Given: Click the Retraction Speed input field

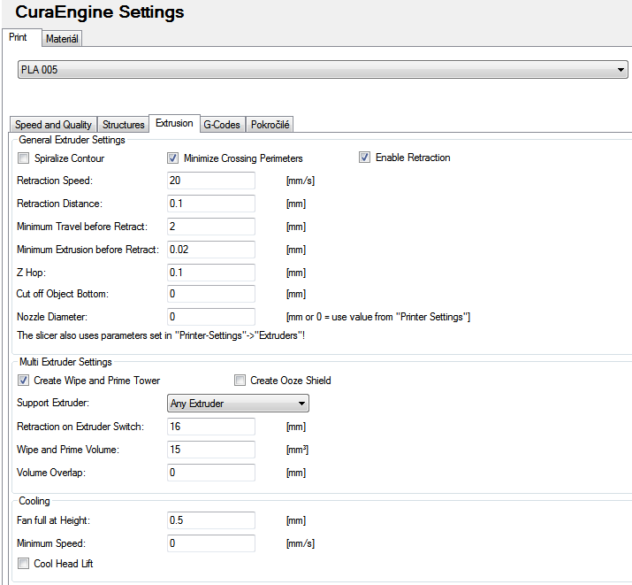Looking at the screenshot, I should (211, 181).
